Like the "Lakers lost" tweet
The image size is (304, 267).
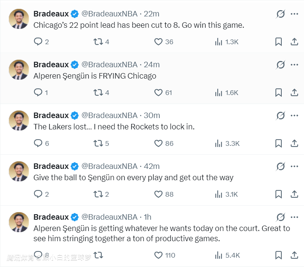tap(158, 143)
